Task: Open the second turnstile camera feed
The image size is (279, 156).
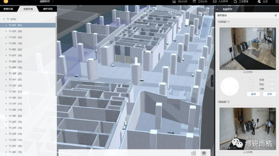Action: pos(248,128)
